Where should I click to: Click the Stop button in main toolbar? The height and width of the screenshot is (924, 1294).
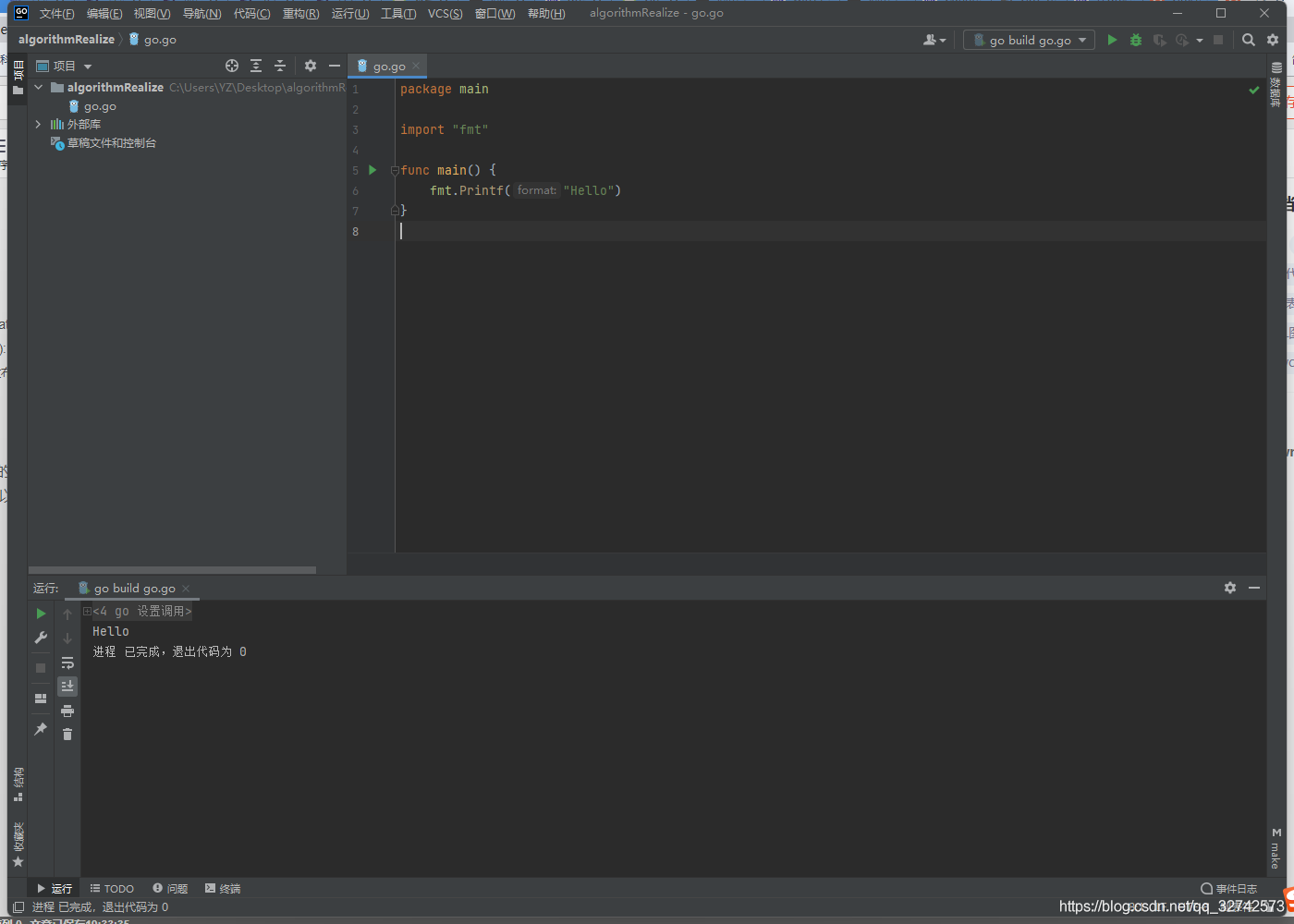(1218, 40)
